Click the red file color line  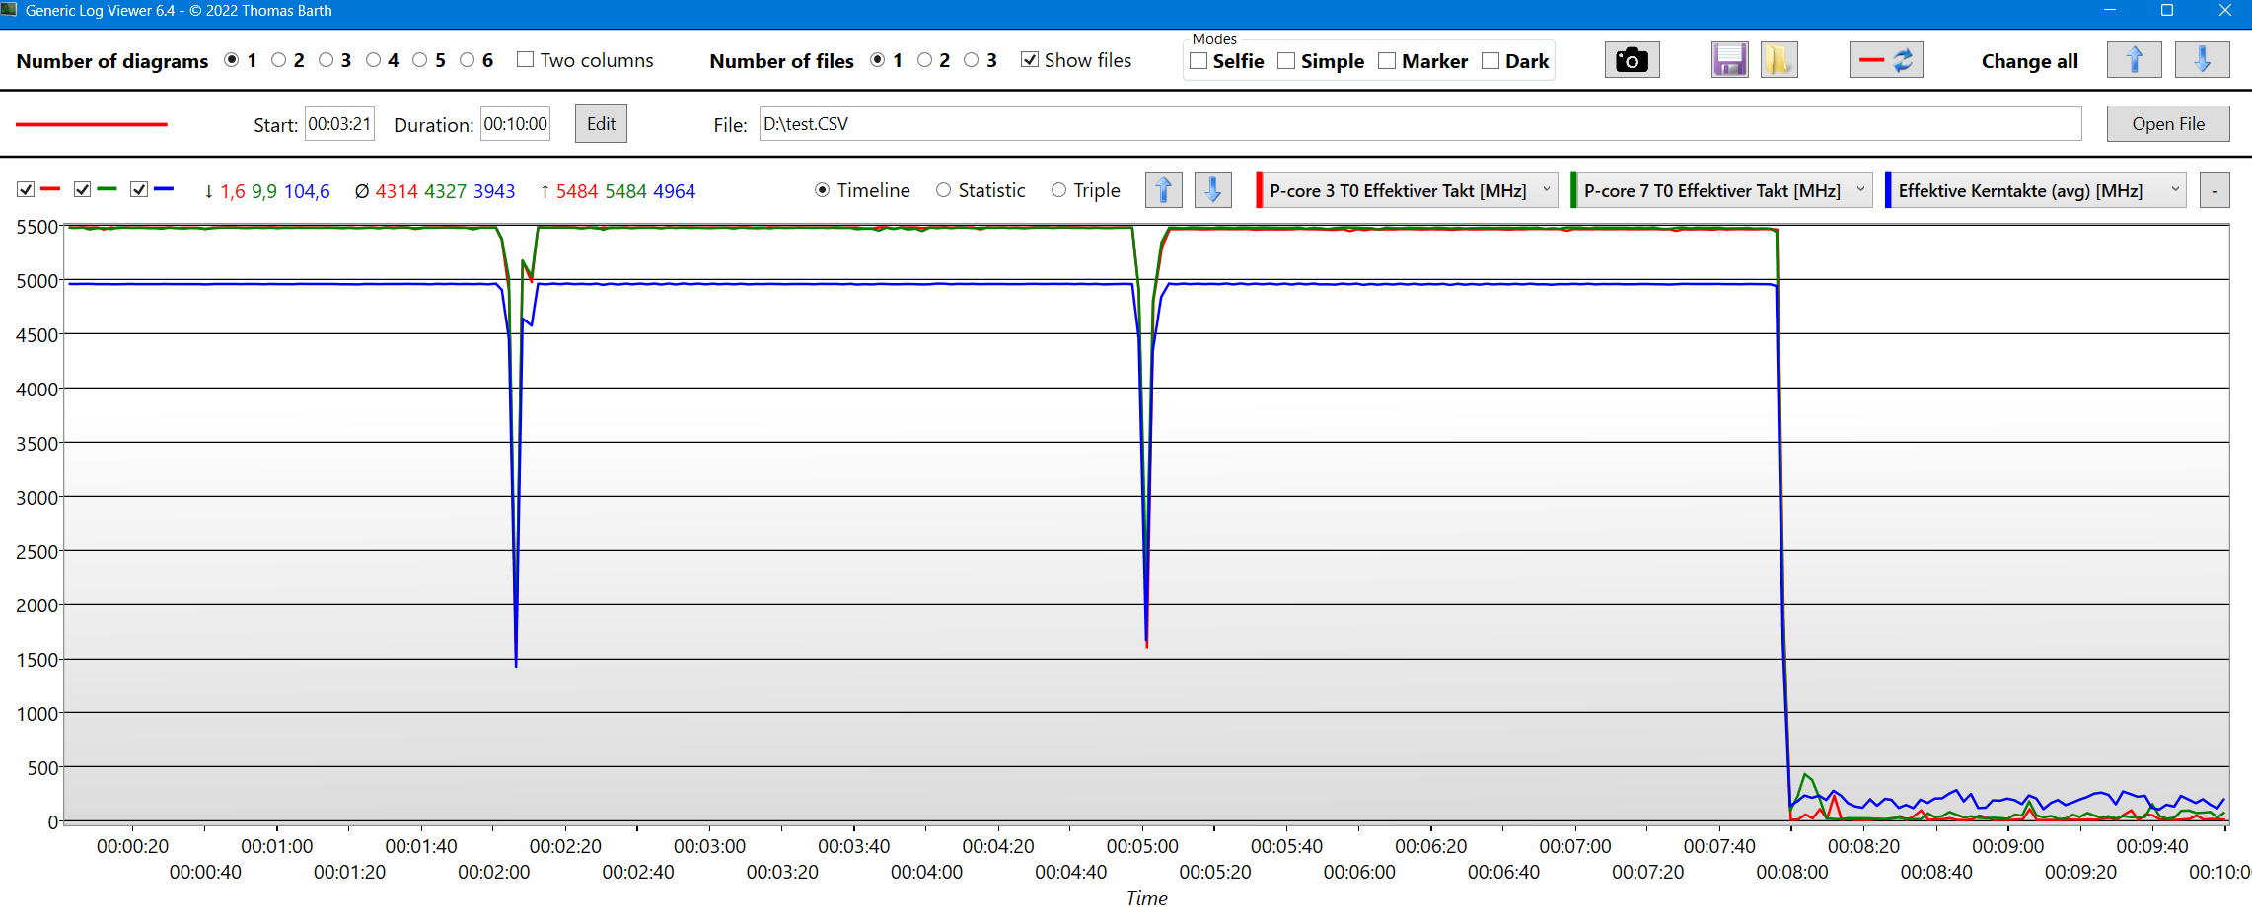pyautogui.click(x=91, y=124)
